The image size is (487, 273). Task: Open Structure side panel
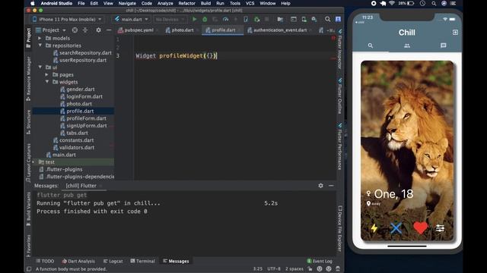(x=28, y=122)
